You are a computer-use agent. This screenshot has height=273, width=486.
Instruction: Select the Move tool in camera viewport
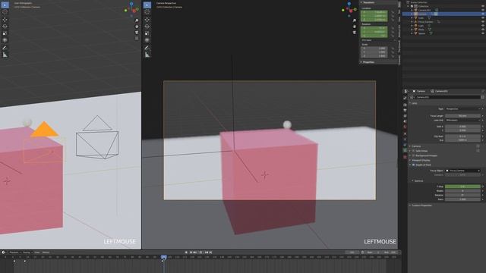click(147, 20)
